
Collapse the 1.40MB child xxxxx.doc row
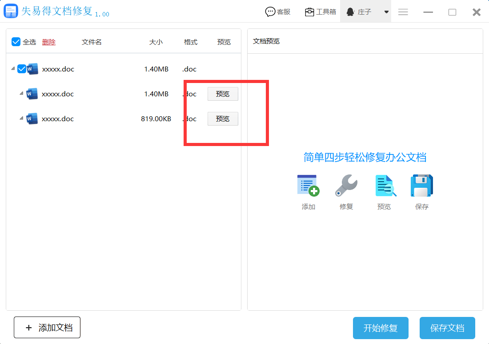tap(21, 93)
